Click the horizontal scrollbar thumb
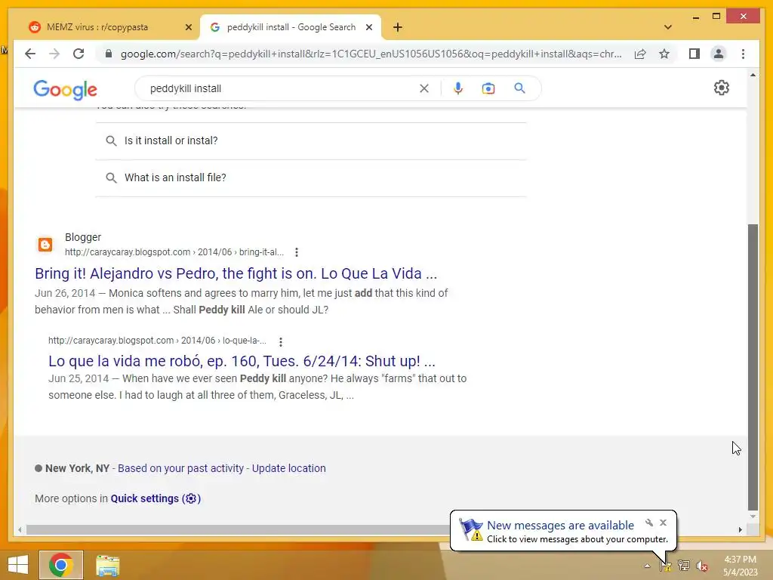The height and width of the screenshot is (580, 773). [x=239, y=529]
